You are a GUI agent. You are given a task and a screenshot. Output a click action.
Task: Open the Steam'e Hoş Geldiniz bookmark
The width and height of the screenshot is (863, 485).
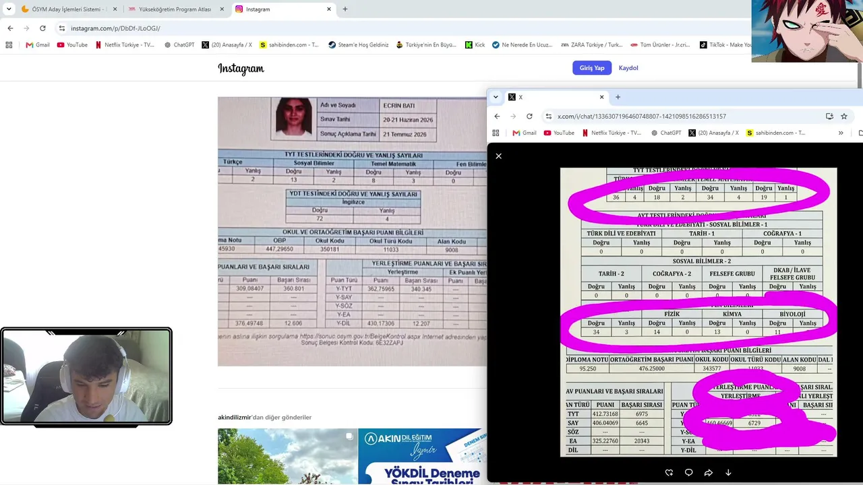[358, 45]
